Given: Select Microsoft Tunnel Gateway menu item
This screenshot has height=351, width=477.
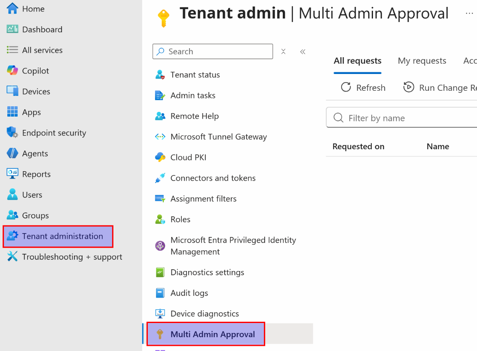Looking at the screenshot, I should pyautogui.click(x=219, y=137).
